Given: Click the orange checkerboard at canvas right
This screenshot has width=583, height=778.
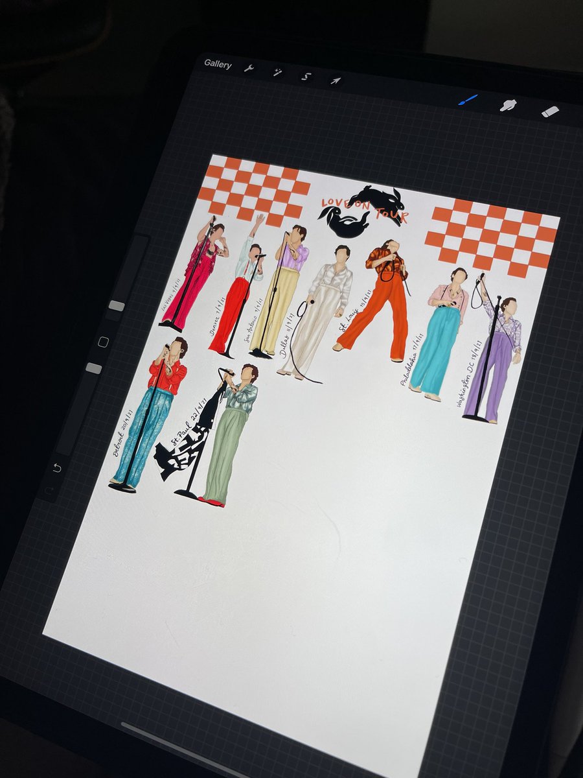Looking at the screenshot, I should tap(492, 237).
